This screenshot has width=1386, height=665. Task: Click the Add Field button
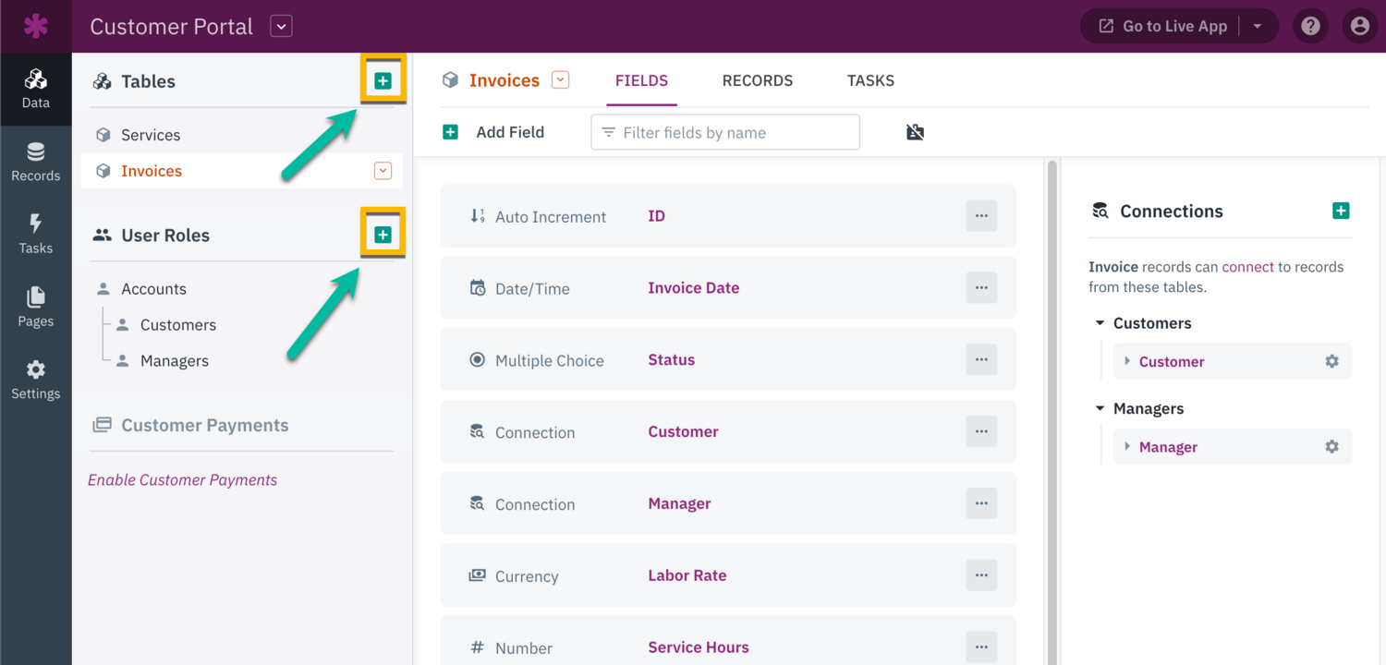pos(493,132)
